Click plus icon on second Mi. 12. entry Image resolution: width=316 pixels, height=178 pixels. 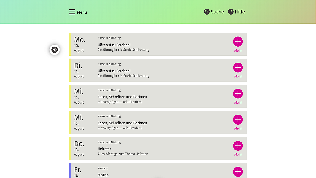click(238, 120)
